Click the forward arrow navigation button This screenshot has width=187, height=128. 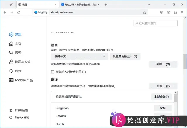(x=12, y=12)
